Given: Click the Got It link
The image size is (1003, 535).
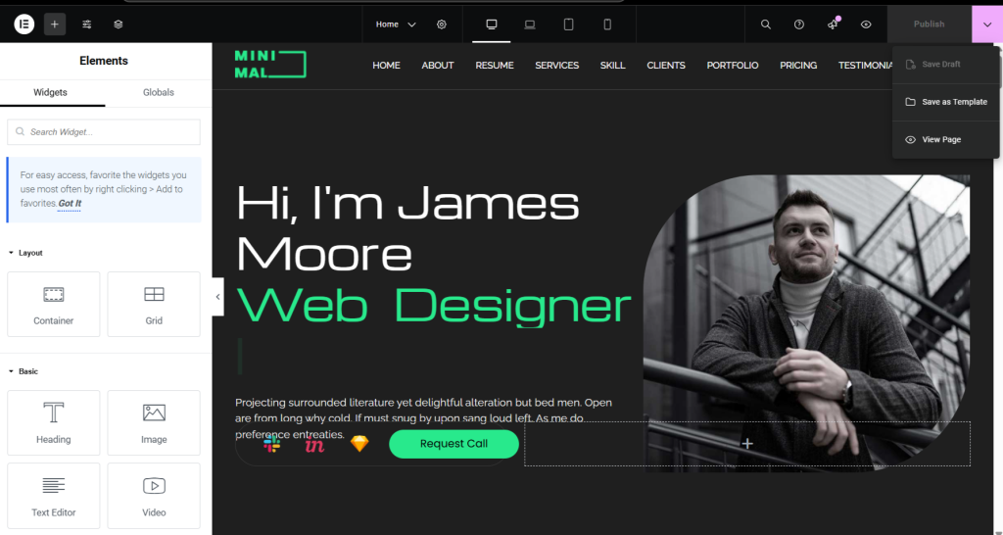Looking at the screenshot, I should click(70, 204).
